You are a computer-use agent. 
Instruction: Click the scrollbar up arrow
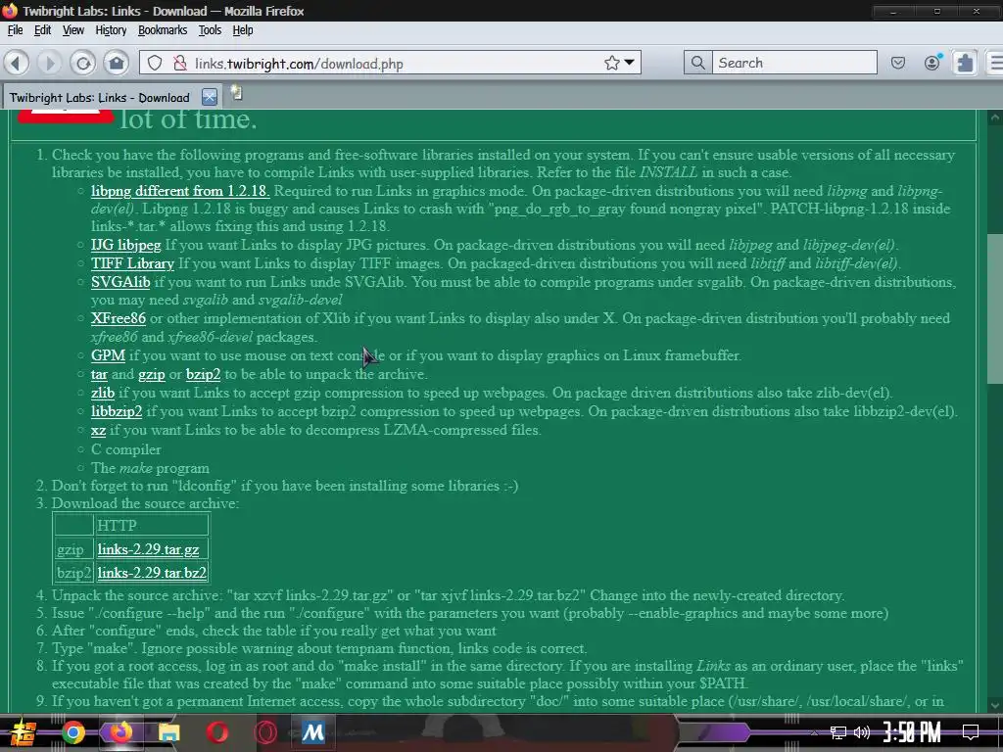click(x=995, y=117)
